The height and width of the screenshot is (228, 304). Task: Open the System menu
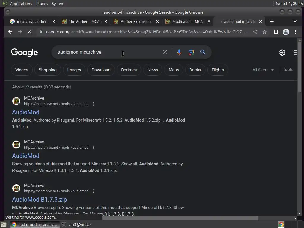[x=58, y=4]
